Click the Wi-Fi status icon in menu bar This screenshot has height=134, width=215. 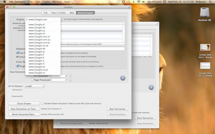coord(139,2)
